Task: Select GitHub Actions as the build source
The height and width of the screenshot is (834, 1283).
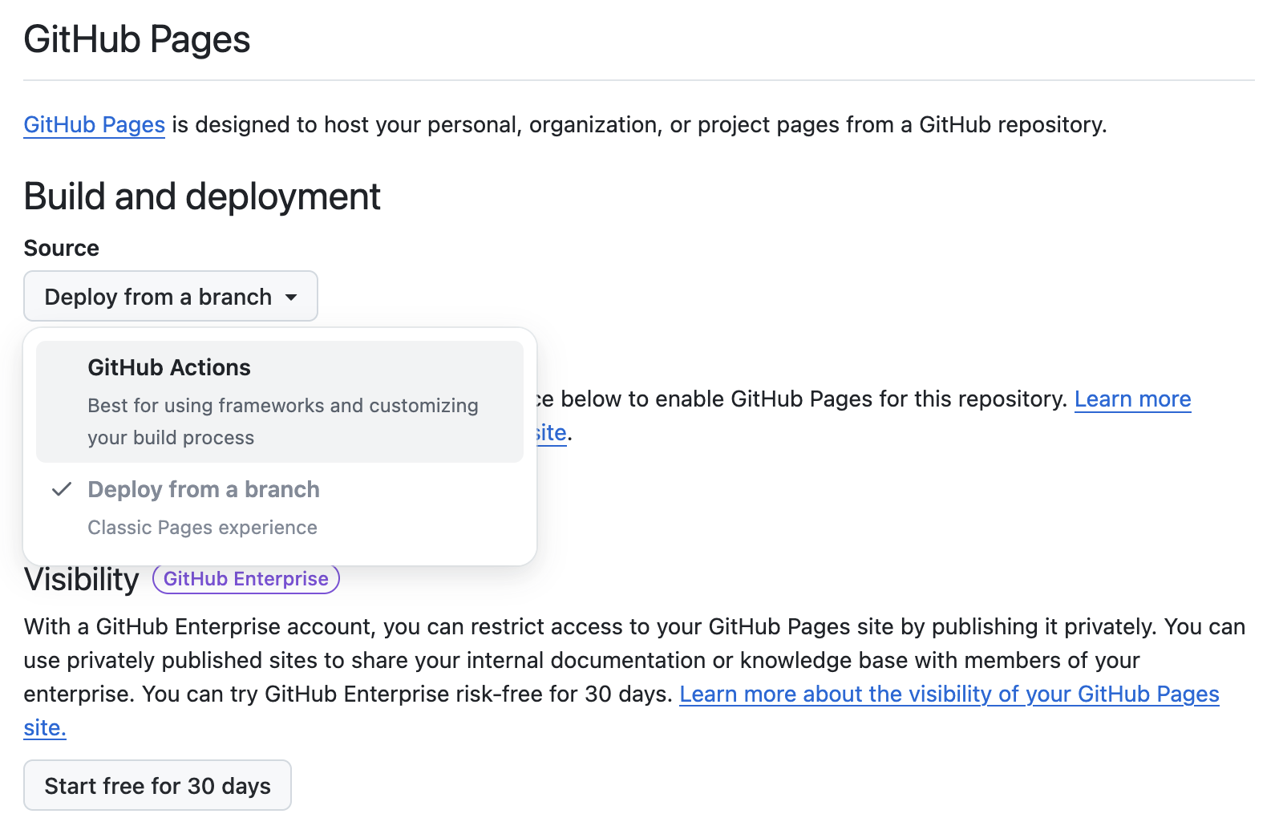Action: coord(169,366)
